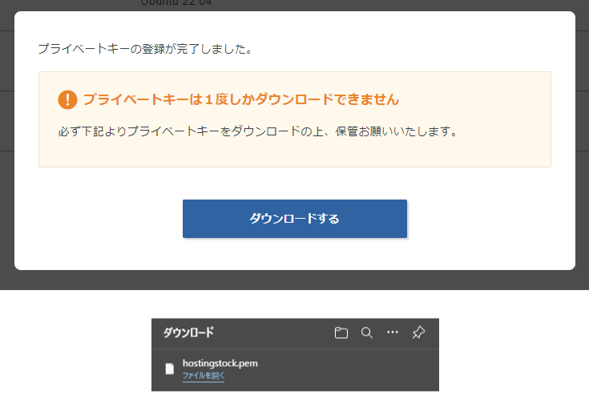Click the ダウンロード panel title

[x=188, y=332]
